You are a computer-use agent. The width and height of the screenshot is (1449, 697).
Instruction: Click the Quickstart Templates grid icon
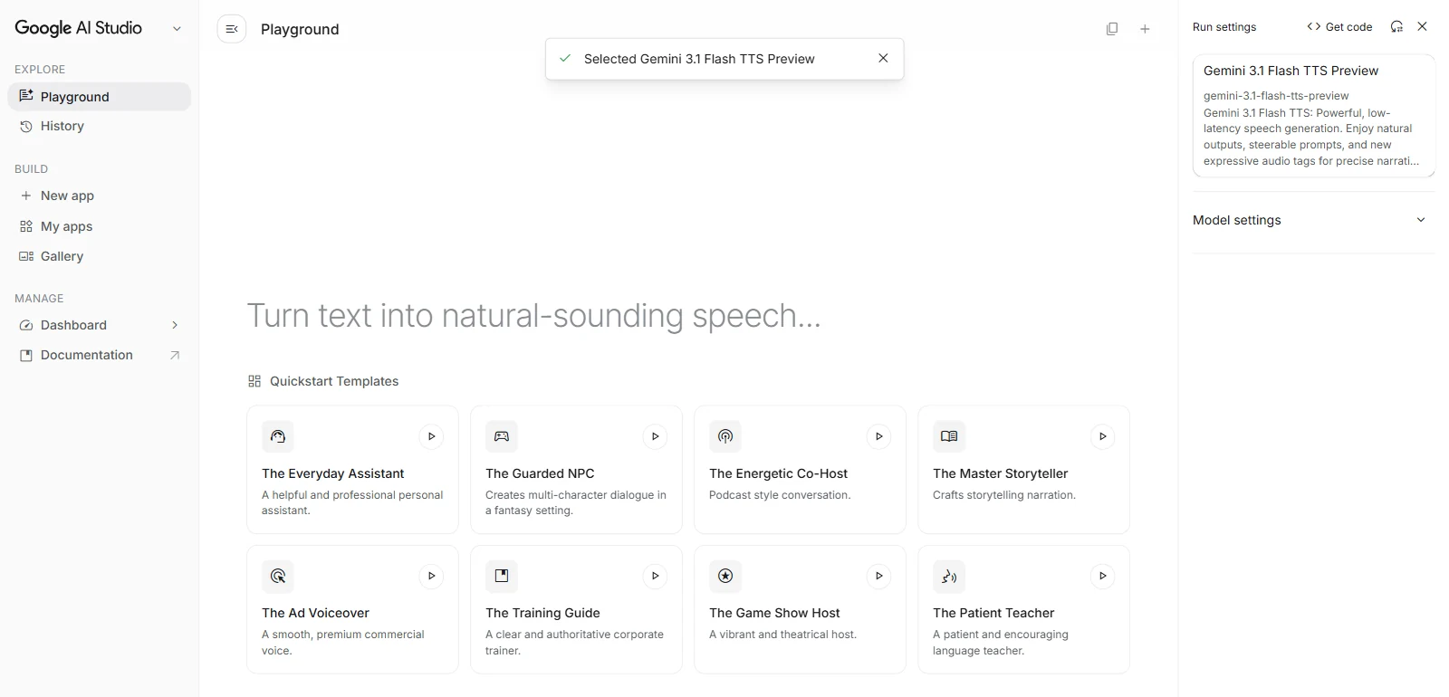254,381
